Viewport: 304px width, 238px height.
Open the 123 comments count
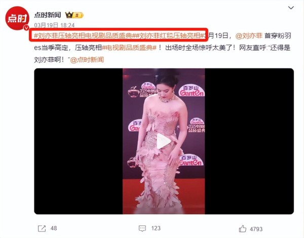click(x=156, y=228)
